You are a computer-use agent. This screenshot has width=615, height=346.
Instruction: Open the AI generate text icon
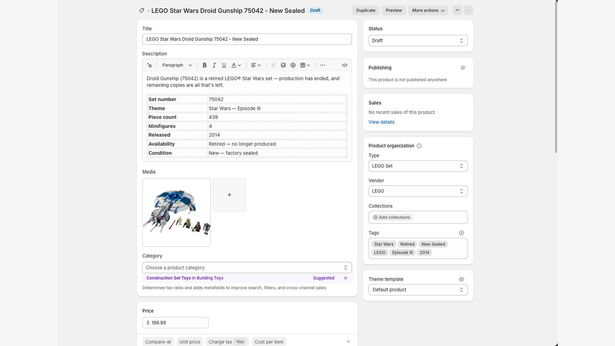point(150,65)
